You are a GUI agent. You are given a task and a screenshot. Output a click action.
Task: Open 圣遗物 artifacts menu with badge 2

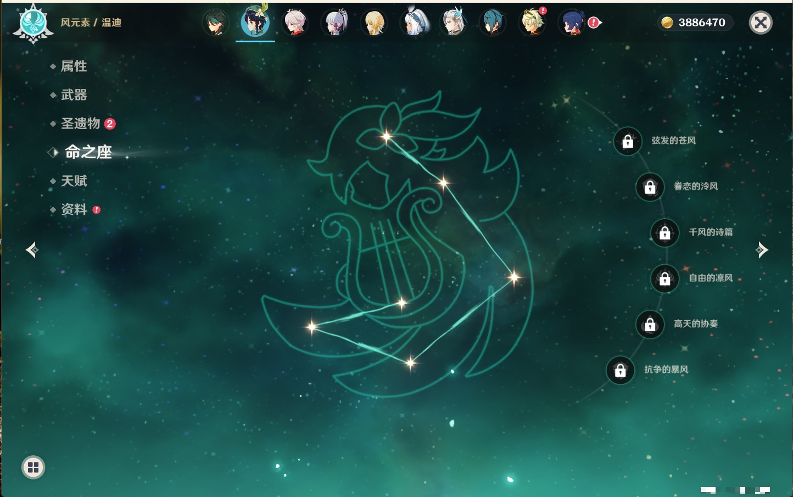pyautogui.click(x=80, y=124)
